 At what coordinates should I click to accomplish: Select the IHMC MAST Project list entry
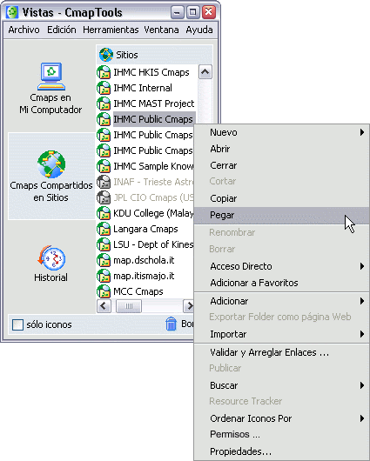153,104
